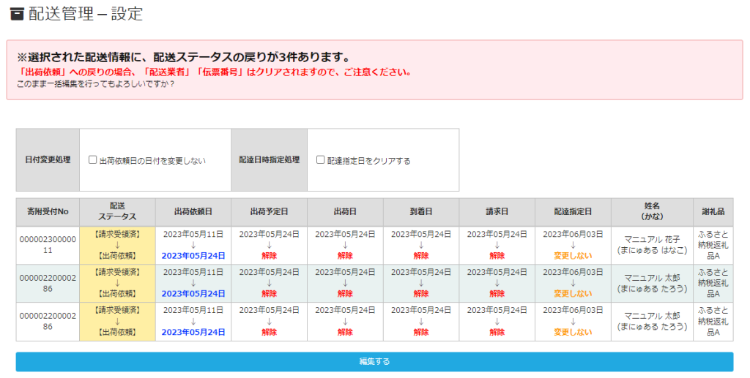This screenshot has height=378, width=750.
Task: Select the 配送ステータス column header
Action: 117,211
